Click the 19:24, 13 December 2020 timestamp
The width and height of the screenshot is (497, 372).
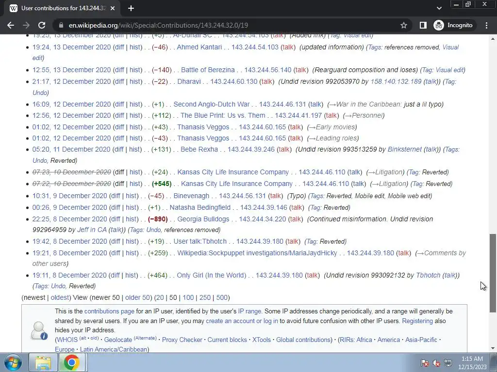coord(71,47)
